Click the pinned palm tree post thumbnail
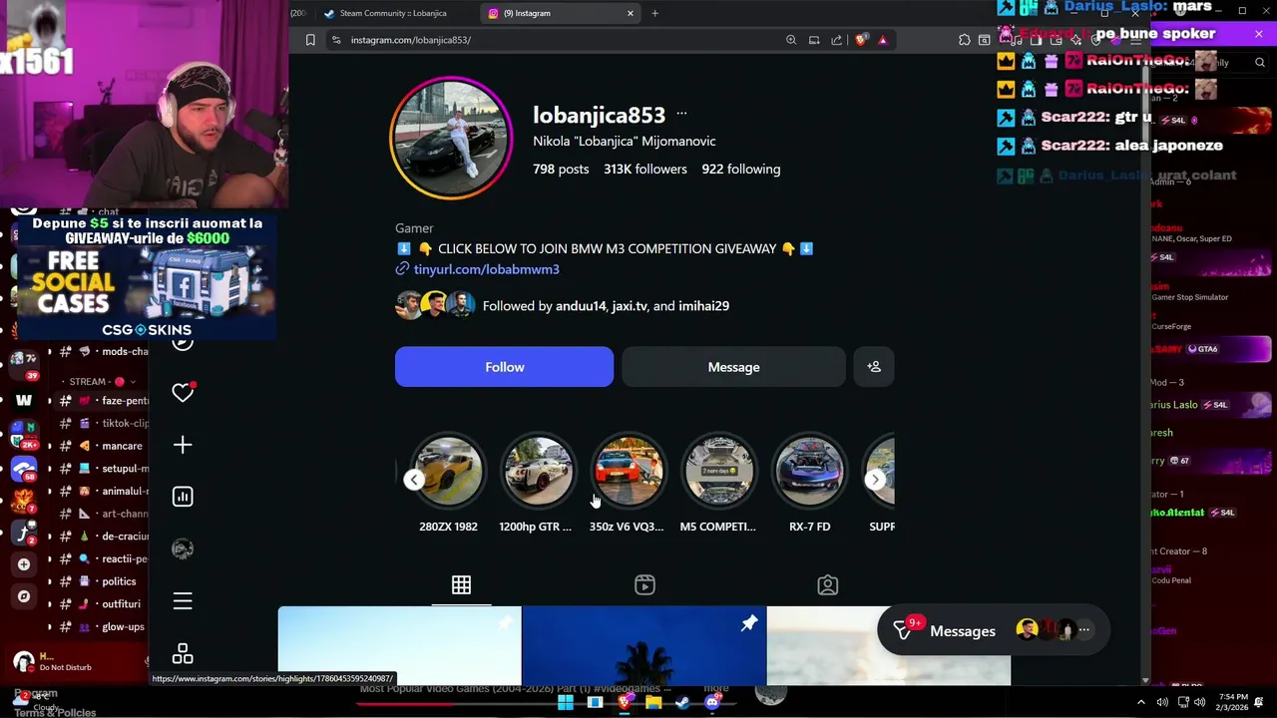This screenshot has width=1277, height=718. 643,646
